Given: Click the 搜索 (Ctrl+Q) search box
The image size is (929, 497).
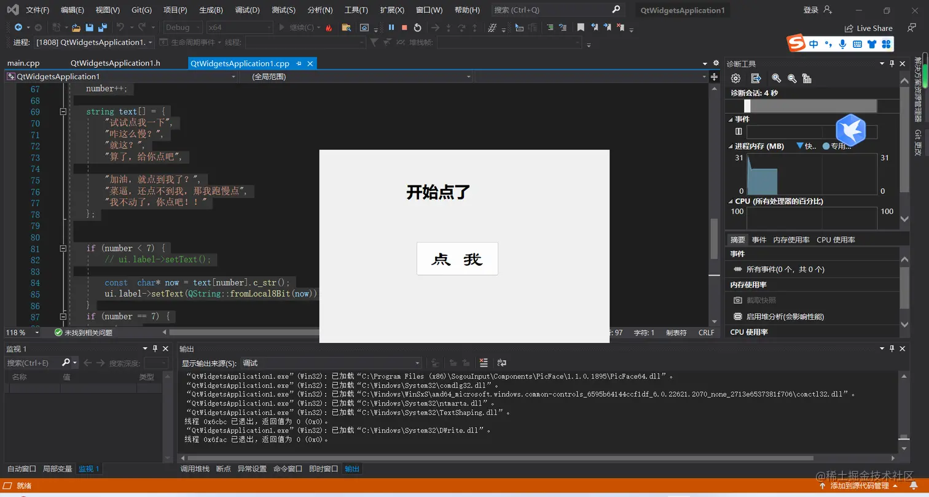Looking at the screenshot, I should [x=557, y=10].
